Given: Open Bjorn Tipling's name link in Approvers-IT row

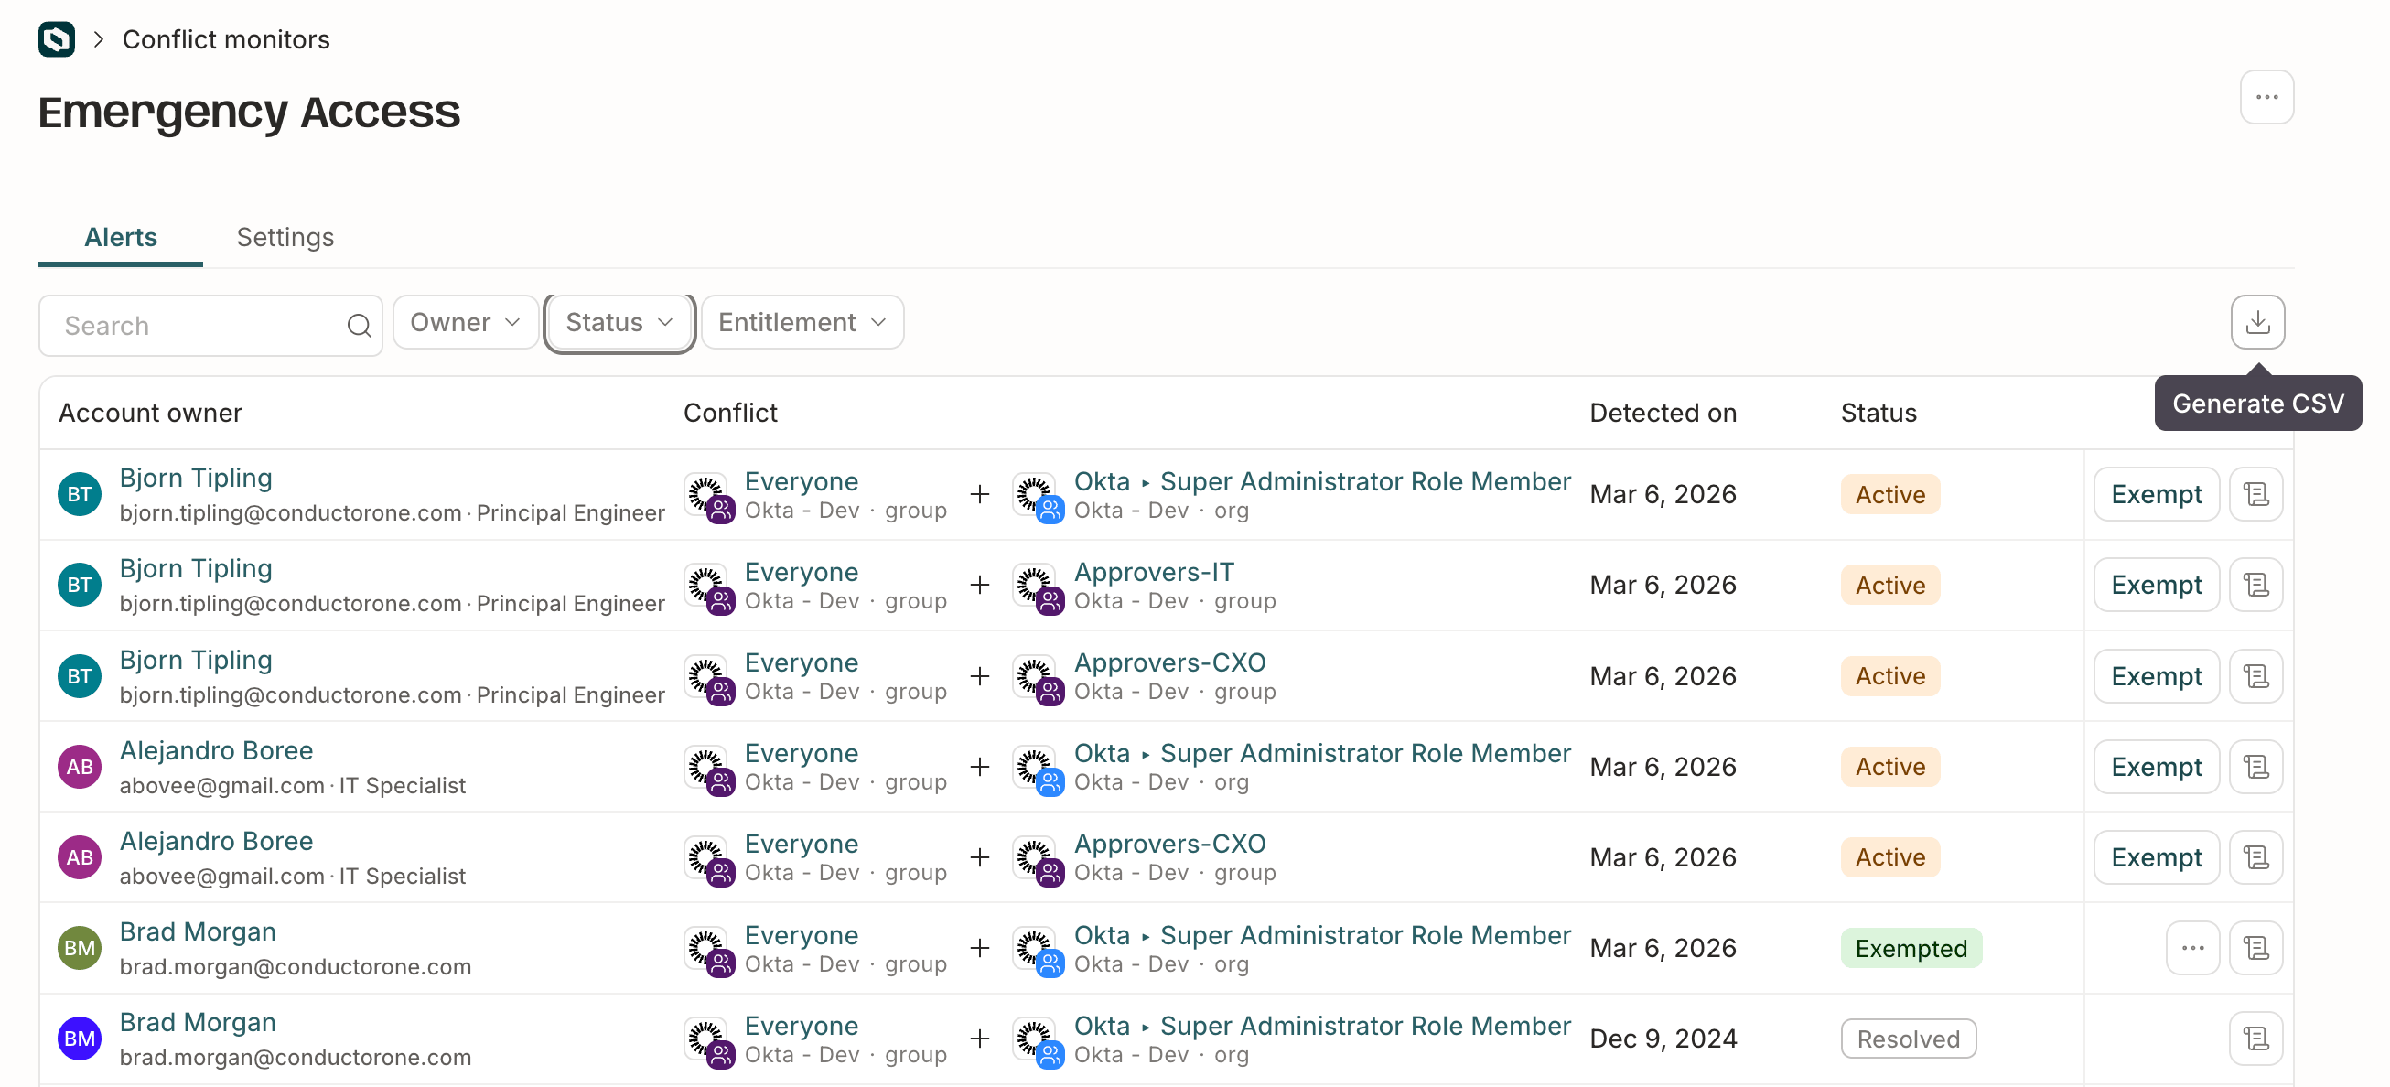Looking at the screenshot, I should (196, 568).
